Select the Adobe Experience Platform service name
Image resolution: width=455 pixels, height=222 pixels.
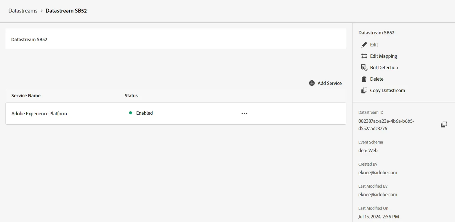39,114
